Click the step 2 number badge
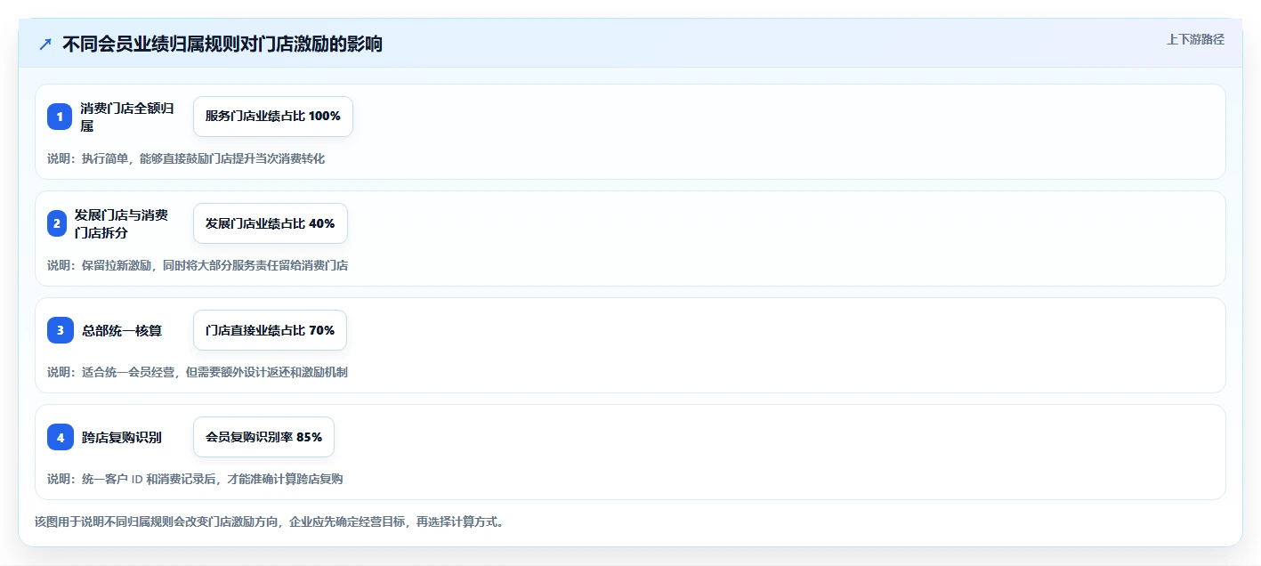Image resolution: width=1261 pixels, height=566 pixels. [x=57, y=223]
